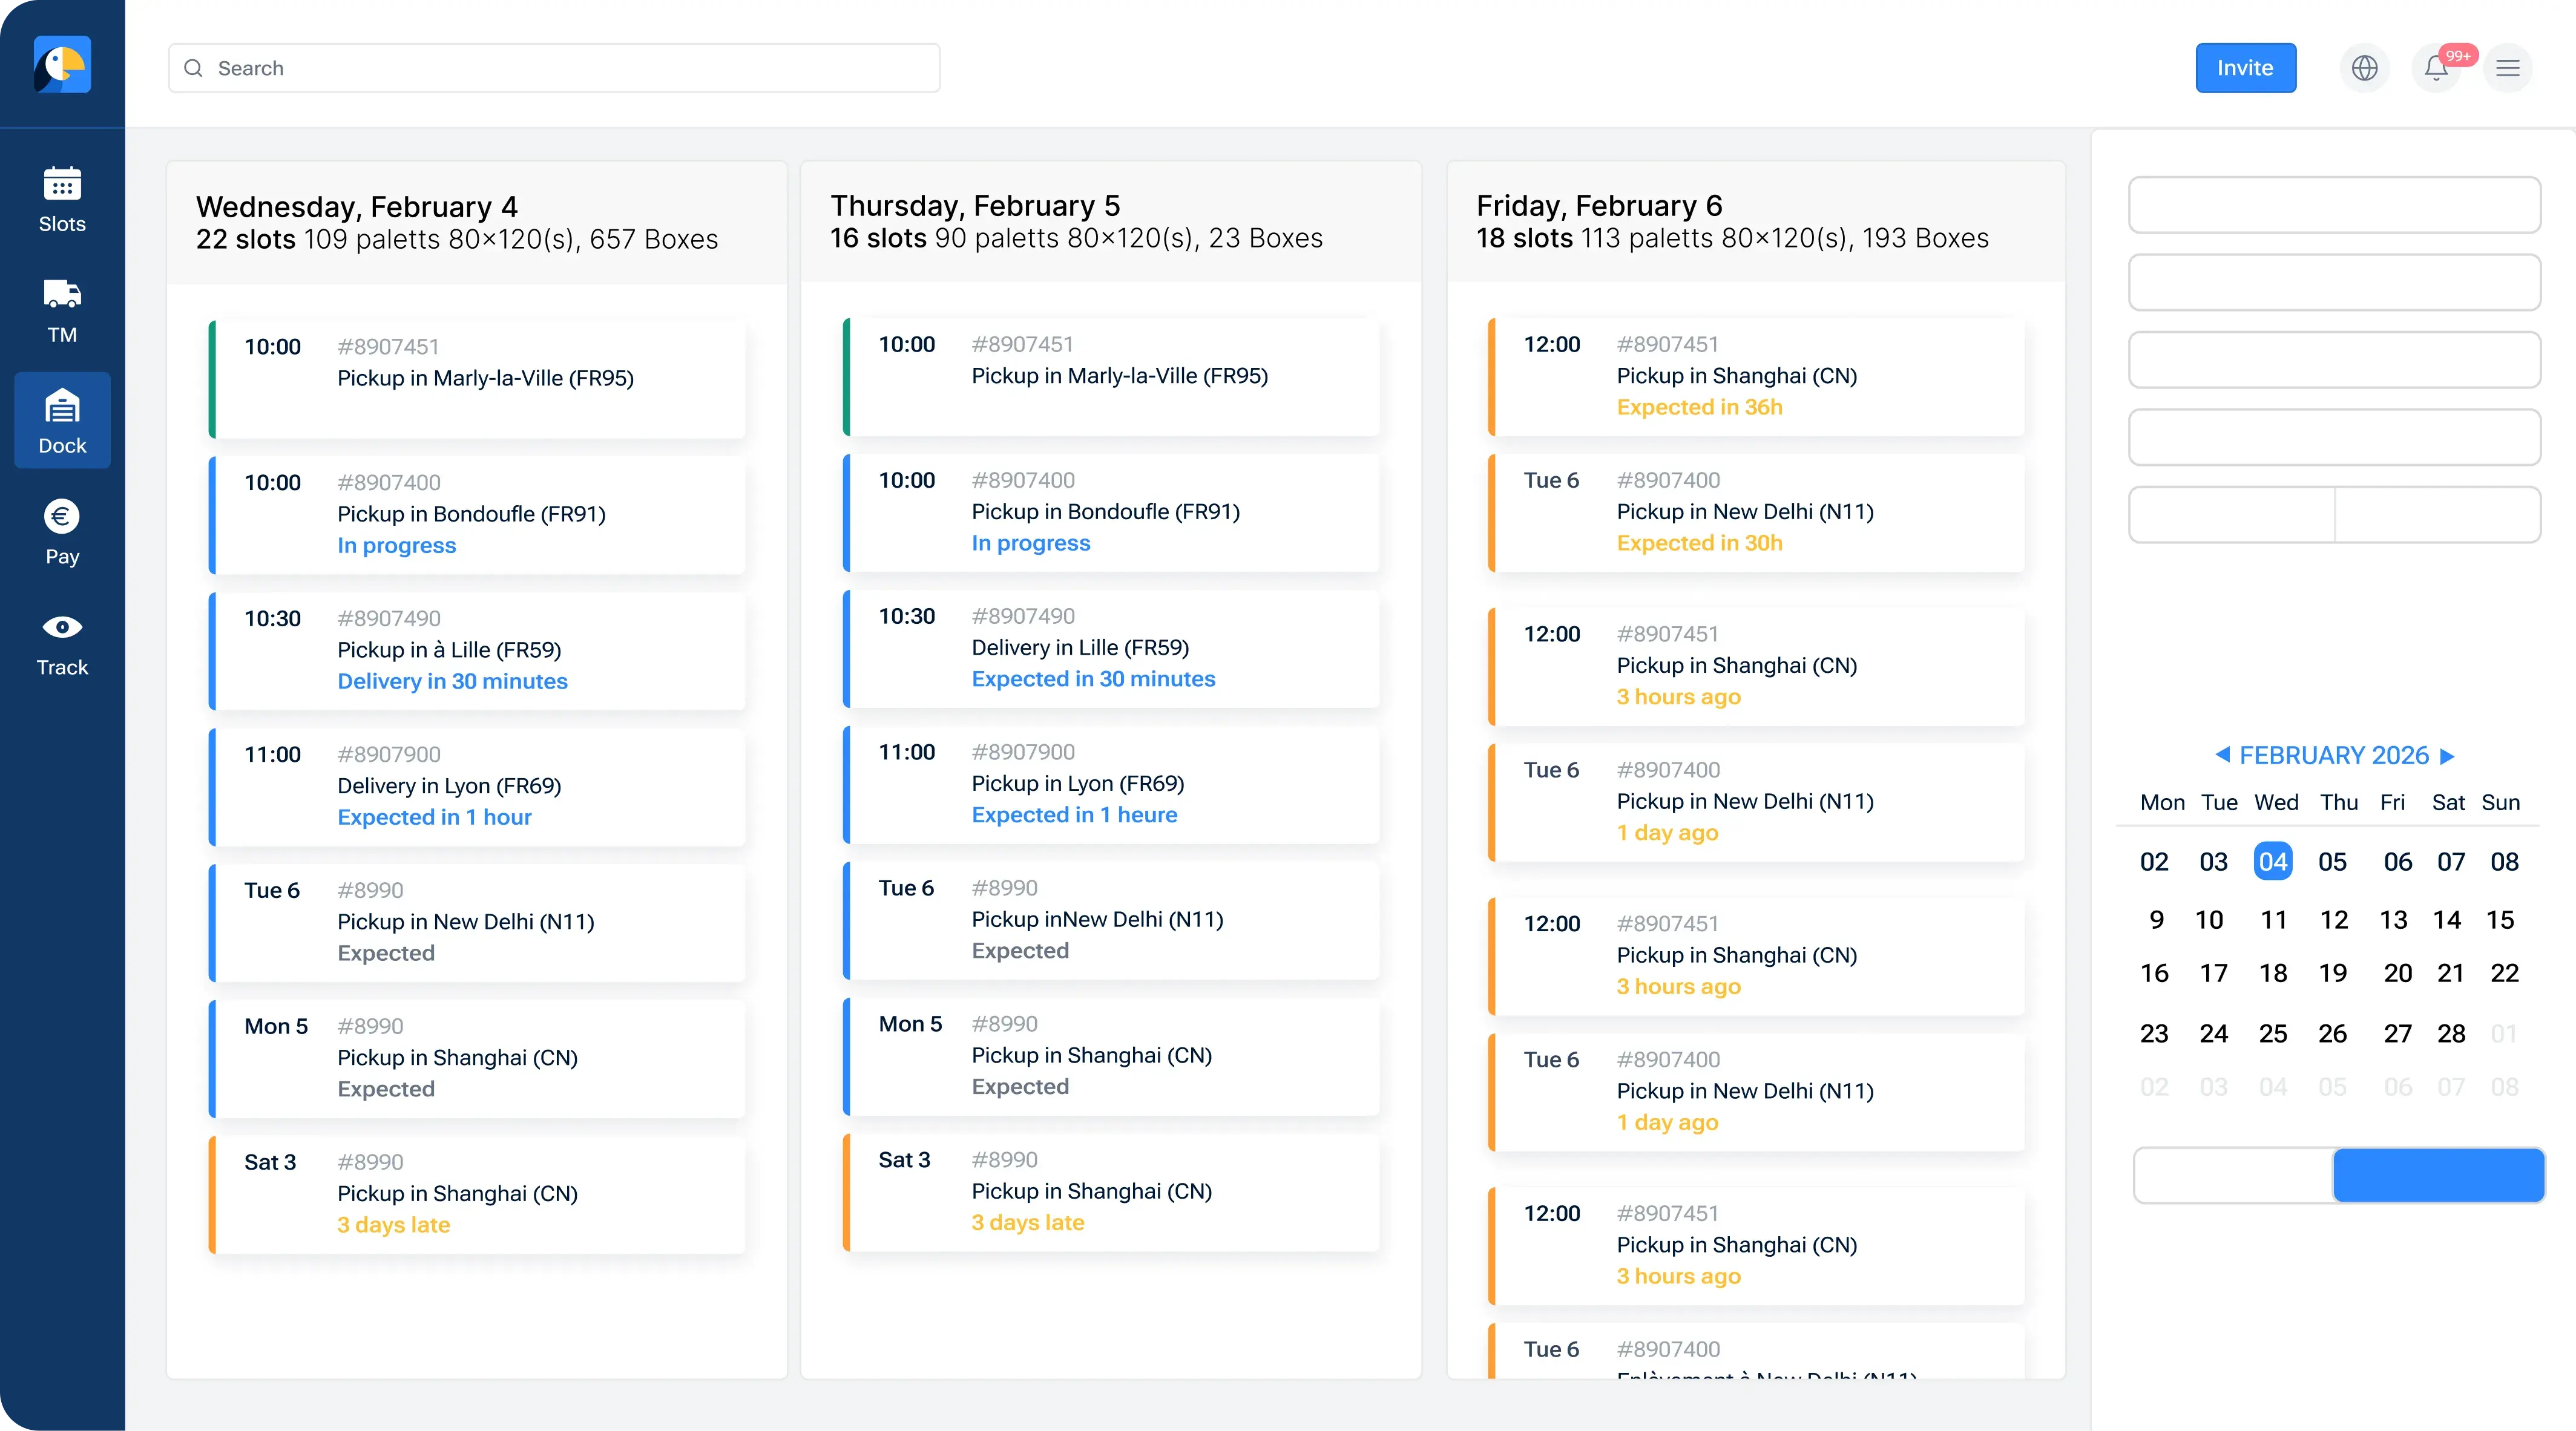This screenshot has width=2576, height=1431.
Task: Open the Pay euro section
Action: pos(62,532)
